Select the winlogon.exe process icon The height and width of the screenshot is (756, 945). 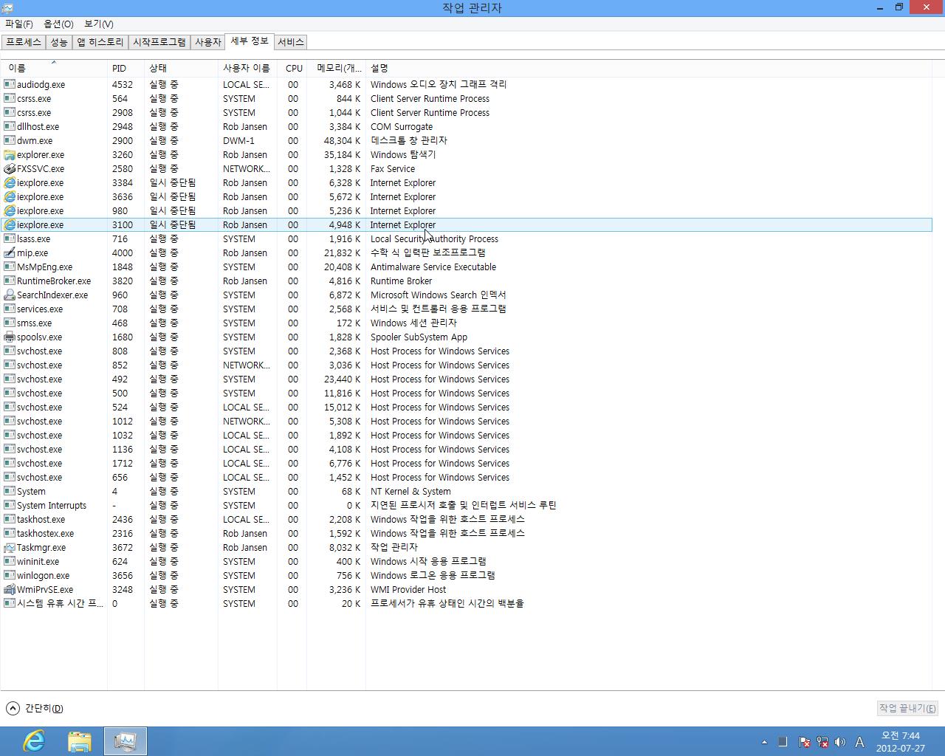click(x=10, y=575)
